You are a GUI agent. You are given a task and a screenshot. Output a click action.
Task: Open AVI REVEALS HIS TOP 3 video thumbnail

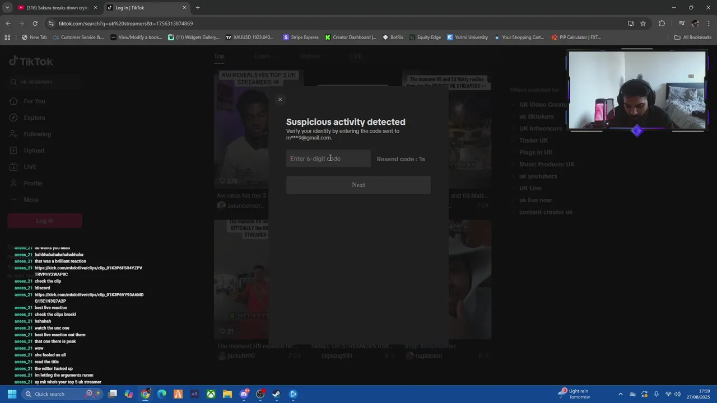click(x=242, y=129)
